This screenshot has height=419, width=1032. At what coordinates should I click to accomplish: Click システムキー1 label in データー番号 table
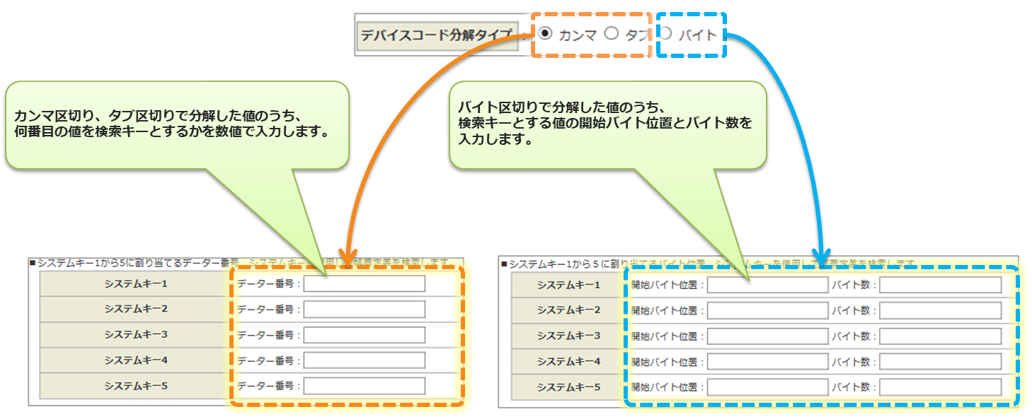(x=135, y=284)
